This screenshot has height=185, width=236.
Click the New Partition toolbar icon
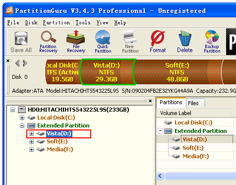tap(130, 42)
